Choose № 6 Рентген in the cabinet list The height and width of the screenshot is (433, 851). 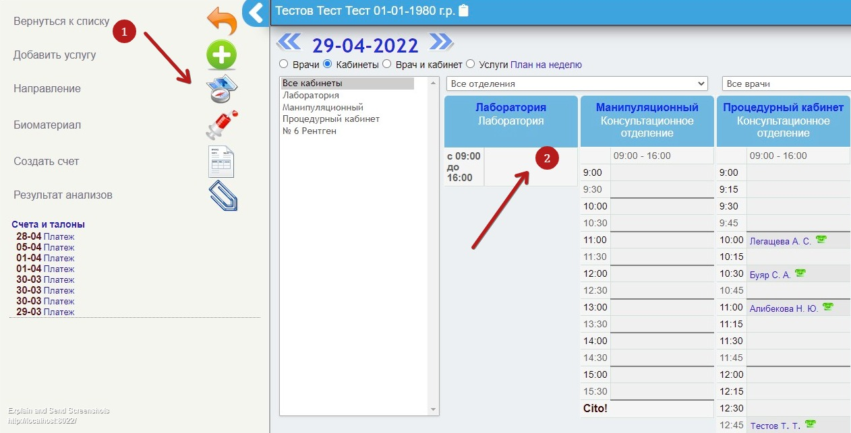(310, 131)
